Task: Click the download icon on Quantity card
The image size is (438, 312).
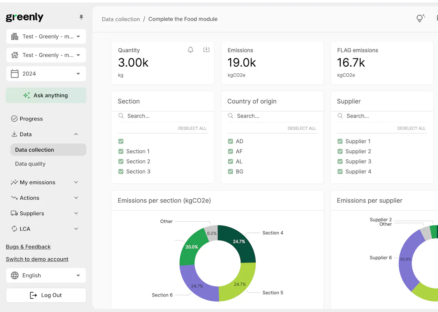Action: pos(207,50)
